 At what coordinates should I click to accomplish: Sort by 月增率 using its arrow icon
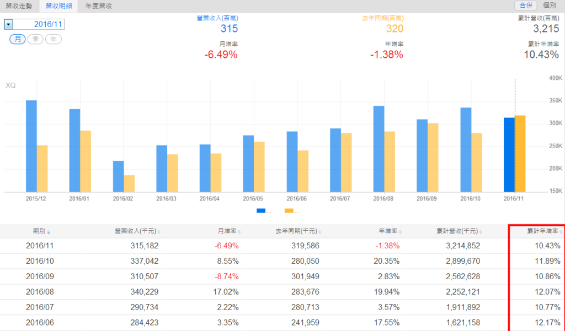point(239,232)
